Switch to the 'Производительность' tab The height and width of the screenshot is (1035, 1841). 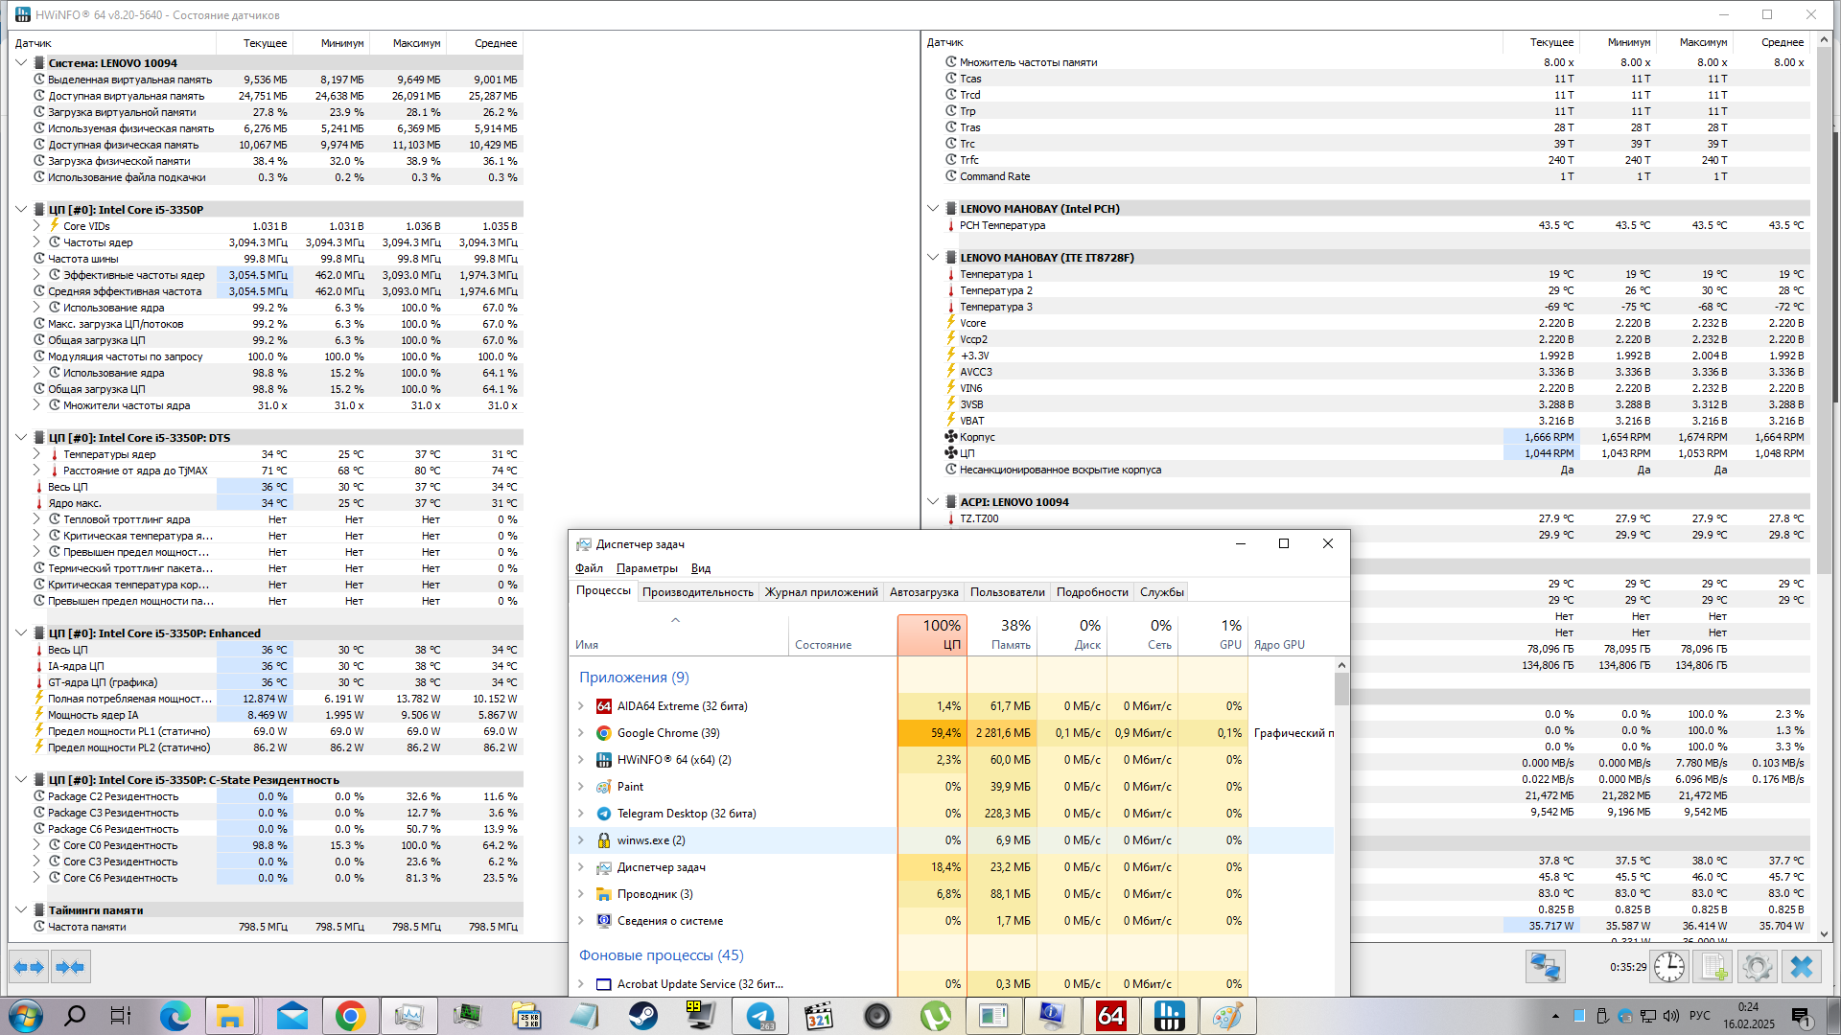(698, 592)
